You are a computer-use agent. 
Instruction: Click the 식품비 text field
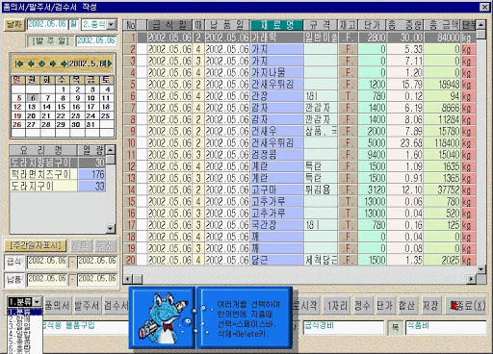coord(446,327)
